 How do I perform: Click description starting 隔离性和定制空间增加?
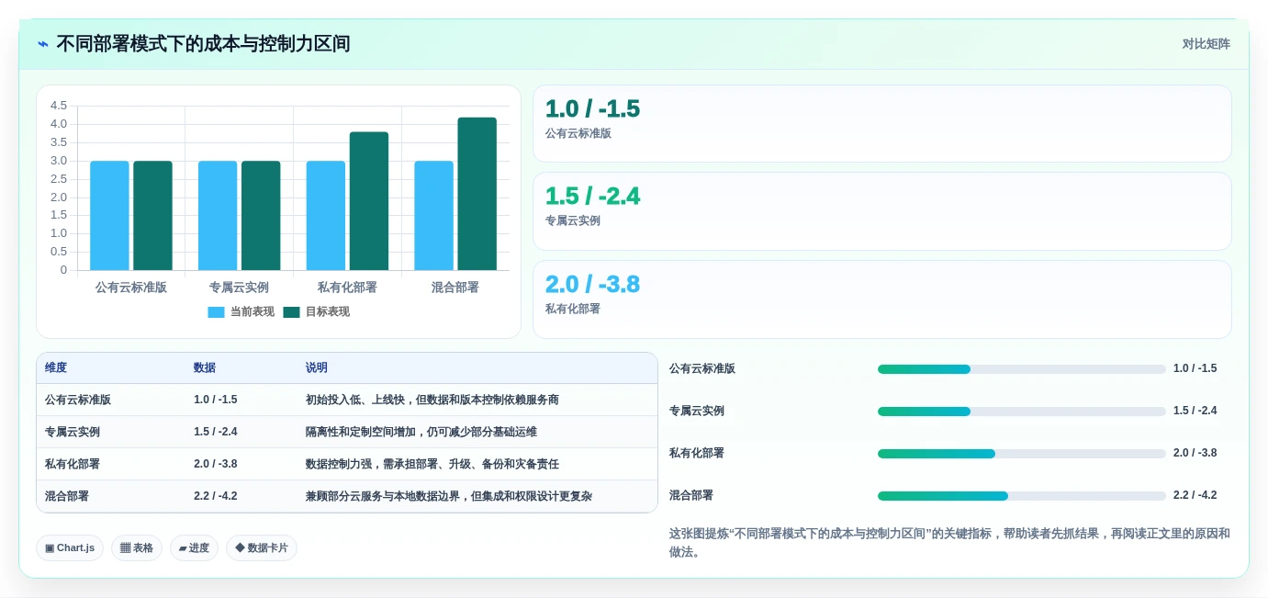coord(421,432)
